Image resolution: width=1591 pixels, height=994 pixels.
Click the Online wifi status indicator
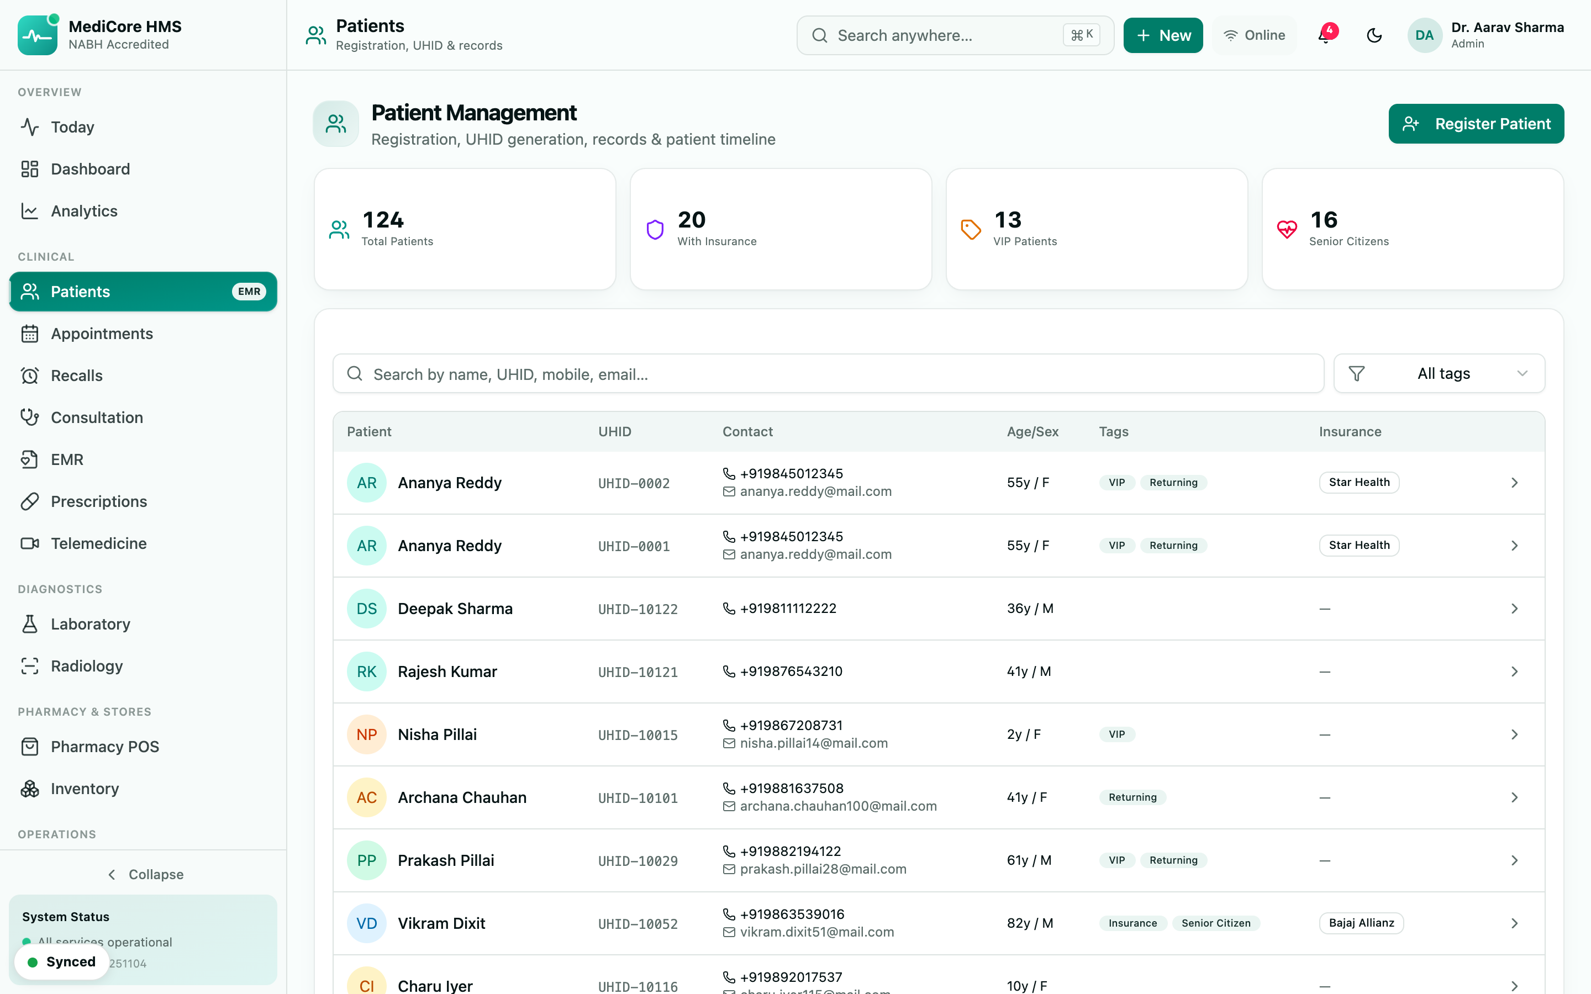(1255, 35)
